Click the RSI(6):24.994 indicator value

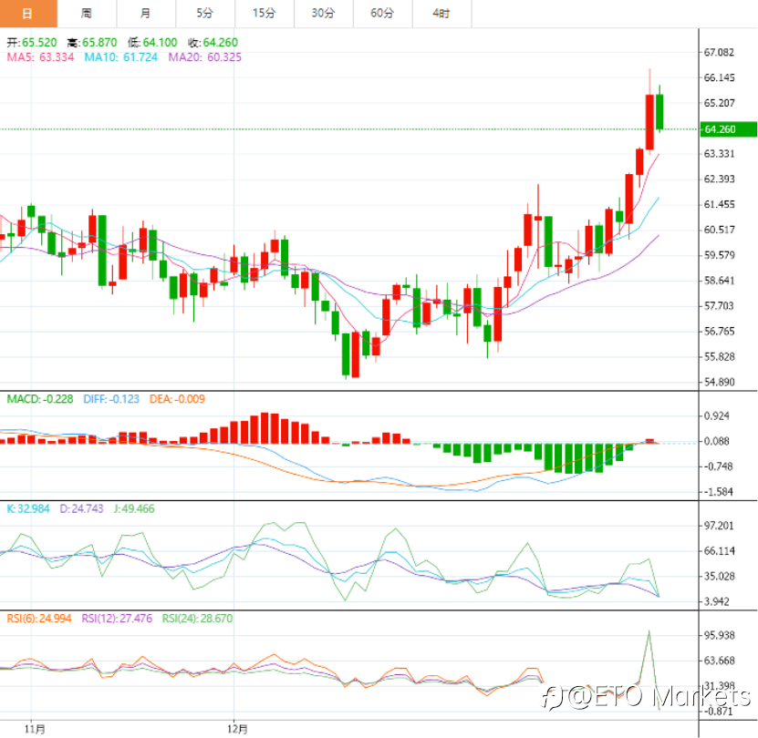39,619
